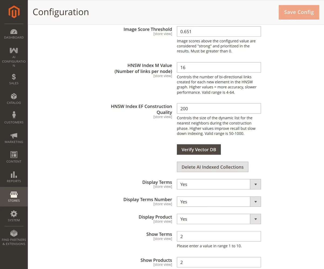324x269 pixels.
Task: Open the Dashboard sidebar icon
Action: point(14,32)
